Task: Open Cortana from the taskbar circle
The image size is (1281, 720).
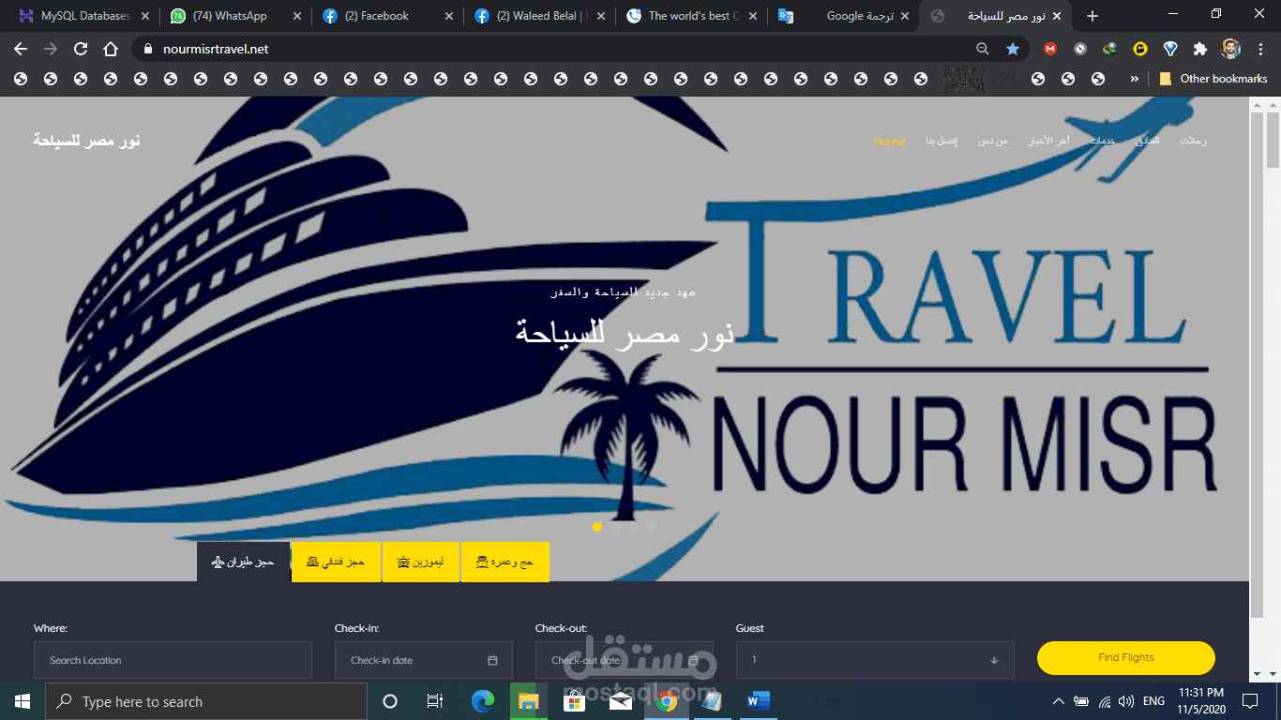Action: [390, 701]
